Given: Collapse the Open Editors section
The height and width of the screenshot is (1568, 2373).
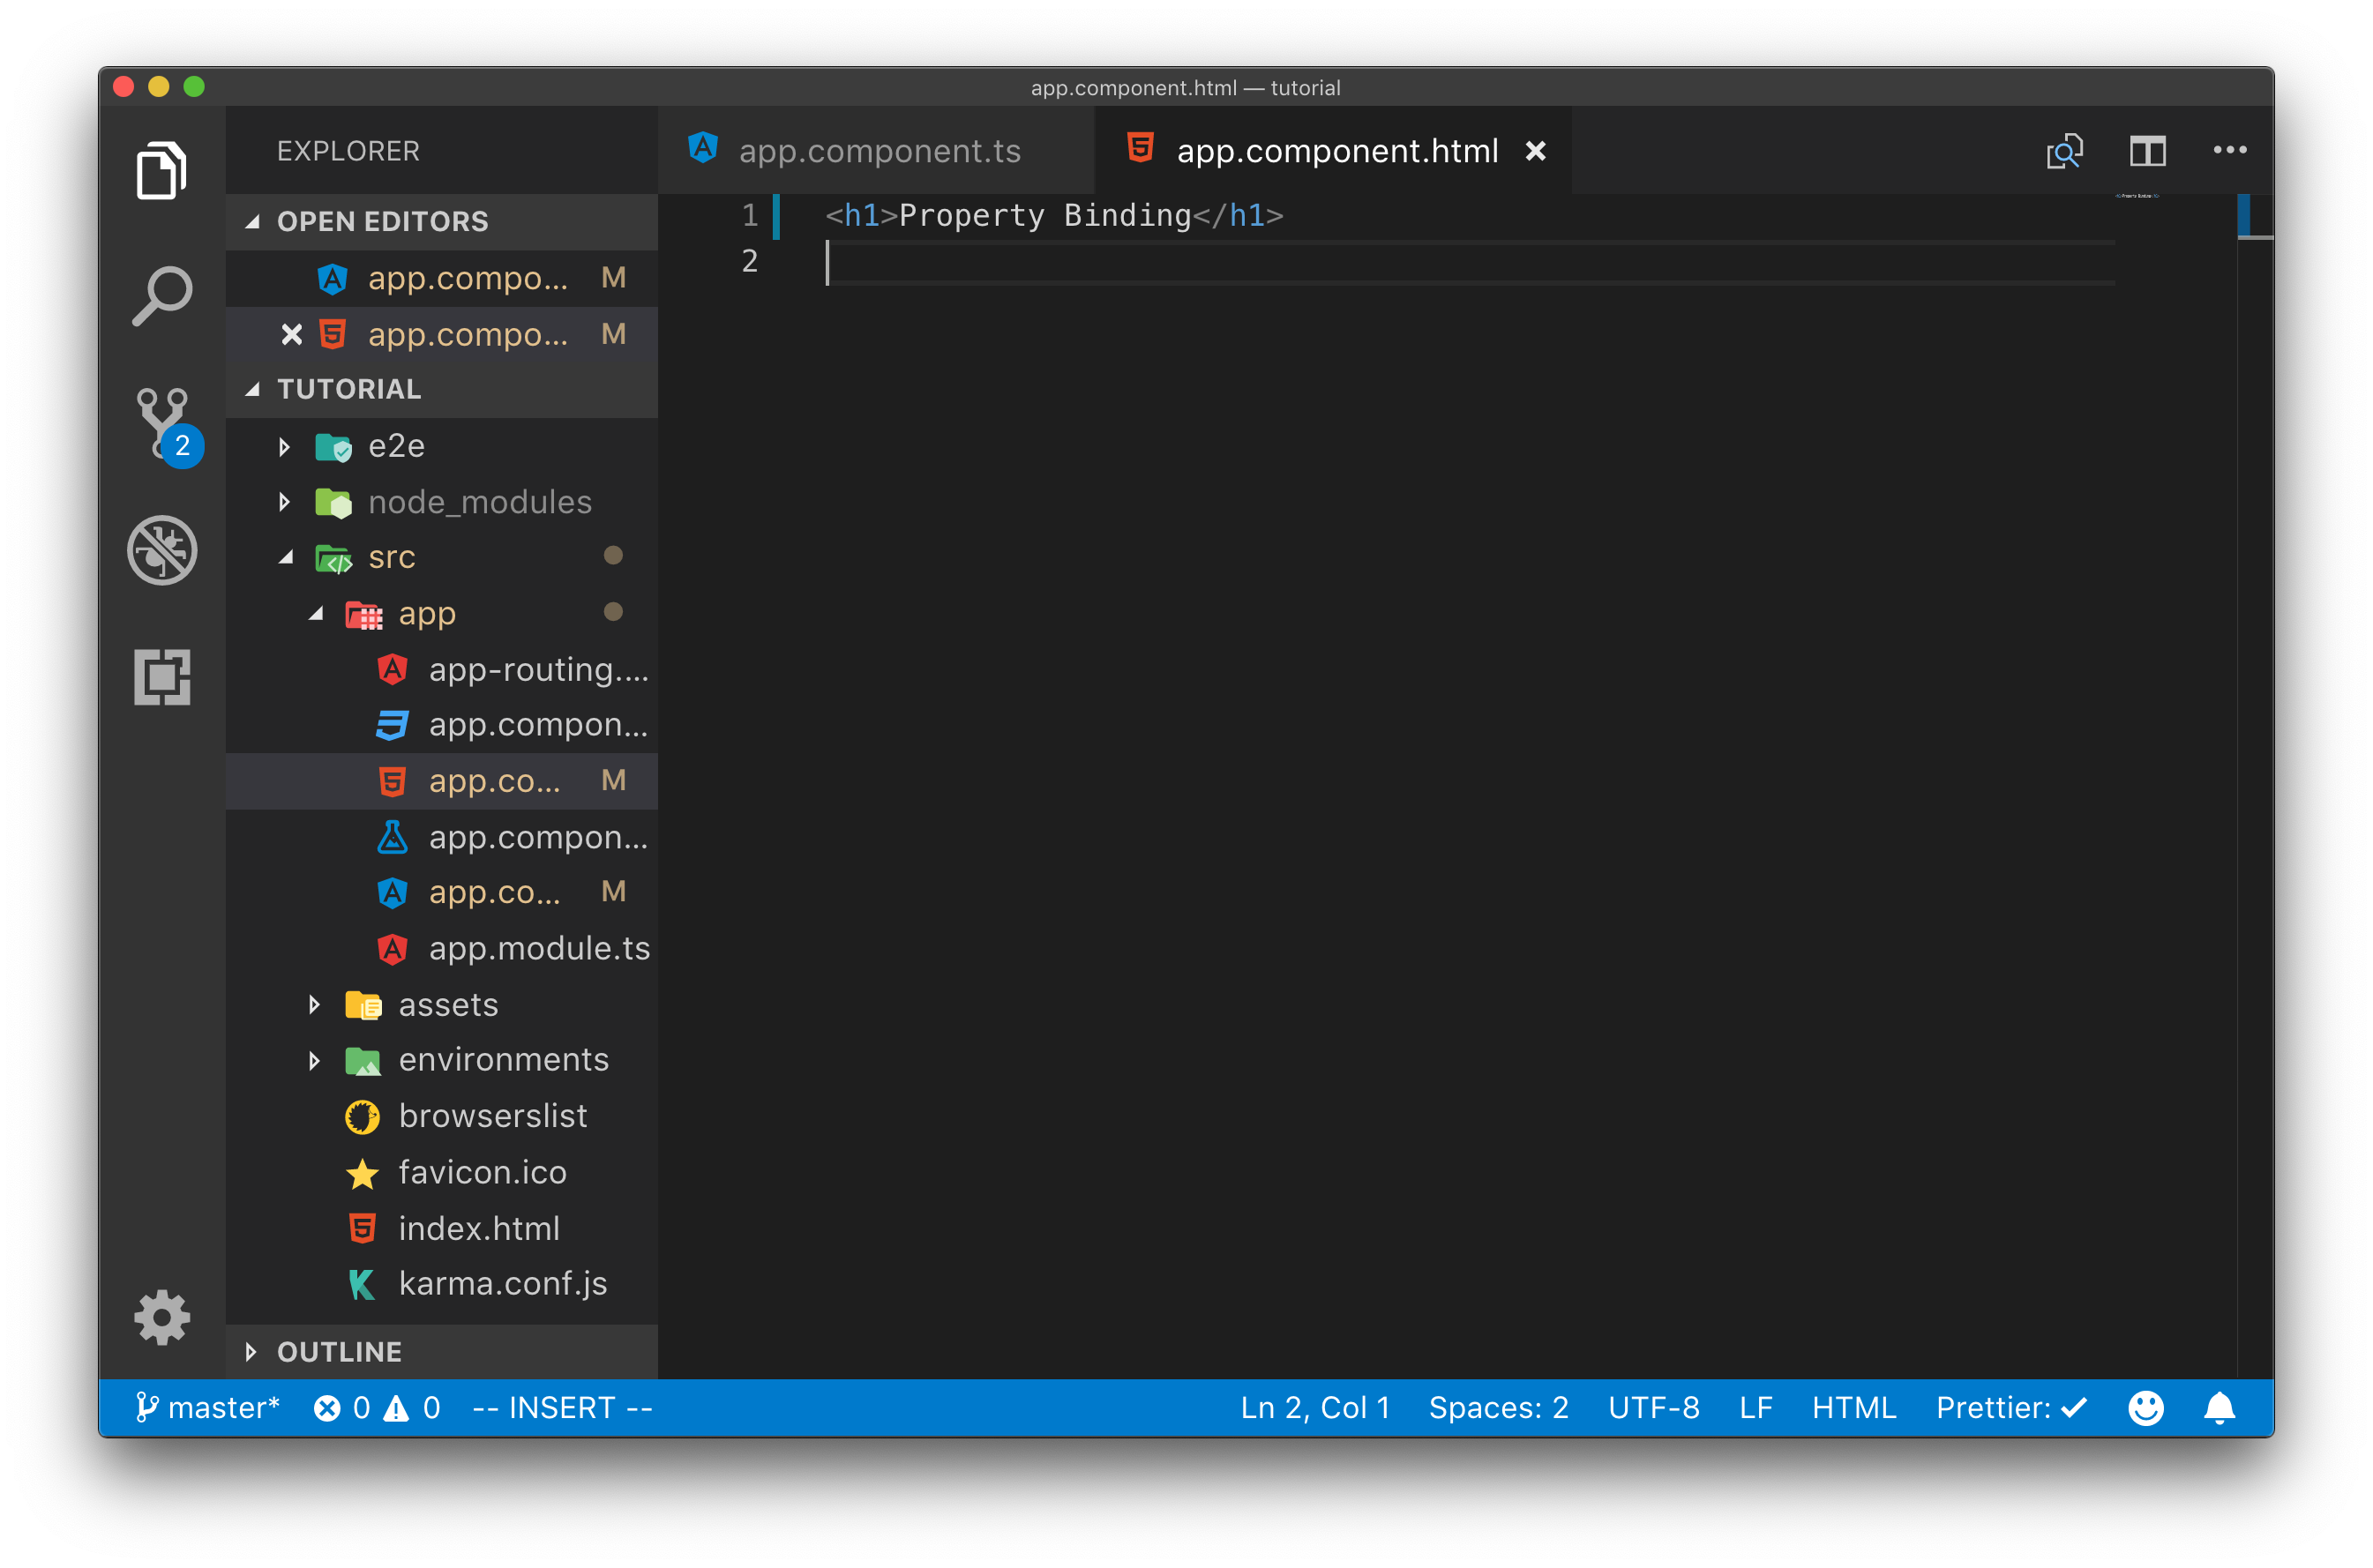Looking at the screenshot, I should point(442,221).
